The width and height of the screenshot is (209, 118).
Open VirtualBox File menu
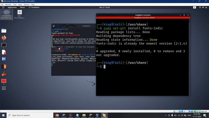(2, 5)
